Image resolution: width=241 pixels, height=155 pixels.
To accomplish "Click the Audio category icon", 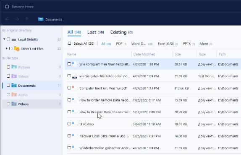I will [x=14, y=94].
